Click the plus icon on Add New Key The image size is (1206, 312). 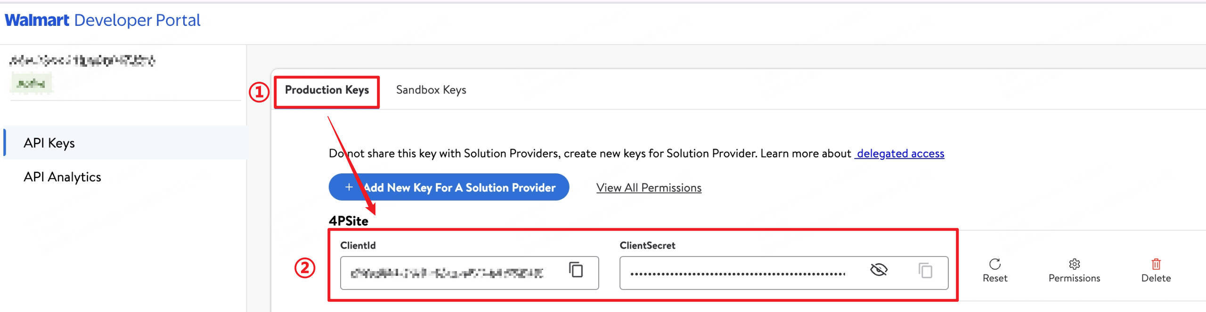[349, 187]
